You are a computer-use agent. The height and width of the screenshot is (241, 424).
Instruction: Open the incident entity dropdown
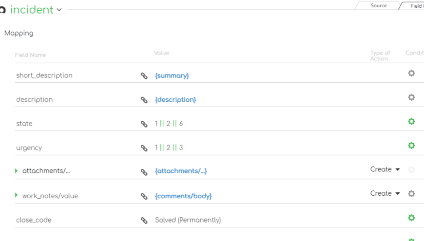59,10
